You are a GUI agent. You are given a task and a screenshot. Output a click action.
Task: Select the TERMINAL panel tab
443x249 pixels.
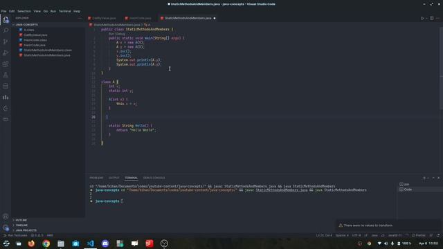pos(131,178)
